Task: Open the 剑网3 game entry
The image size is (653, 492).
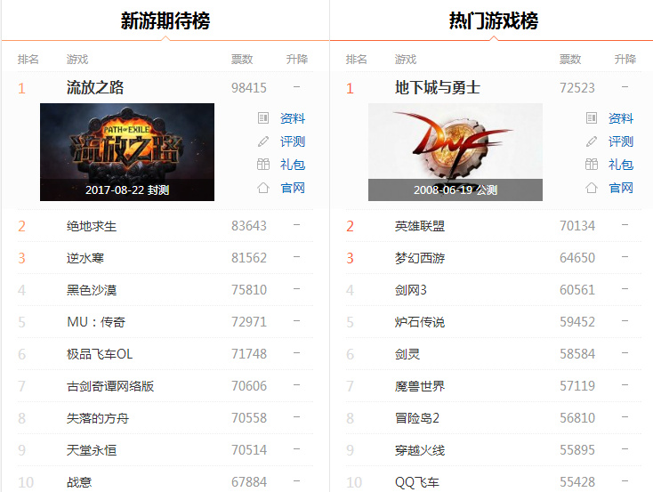Action: point(411,290)
